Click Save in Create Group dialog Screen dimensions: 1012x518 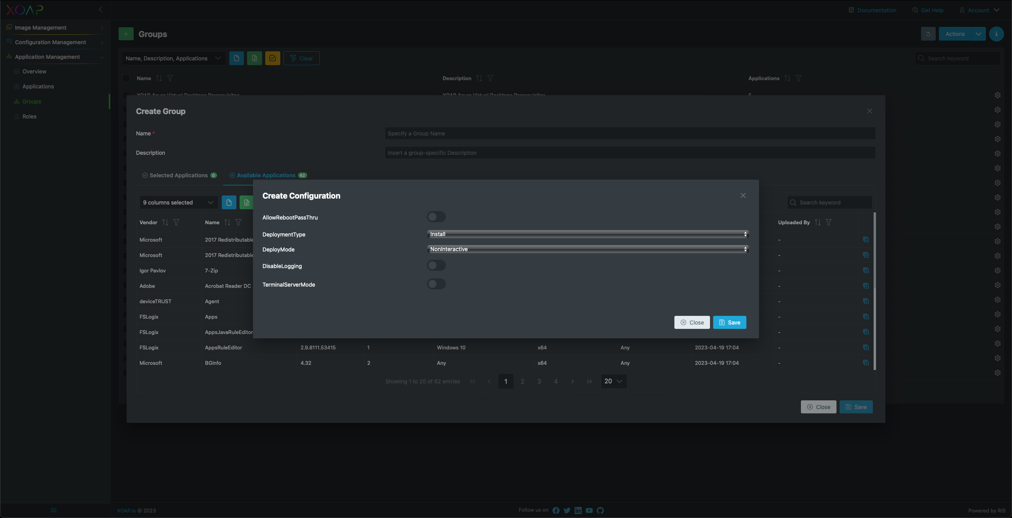click(856, 407)
